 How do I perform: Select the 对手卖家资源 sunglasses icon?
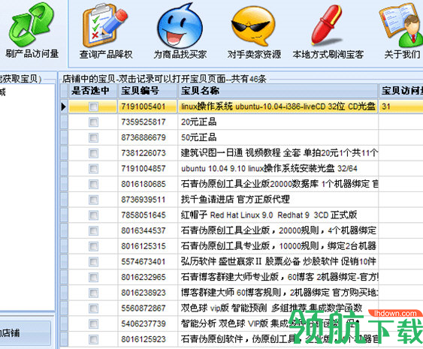254,26
